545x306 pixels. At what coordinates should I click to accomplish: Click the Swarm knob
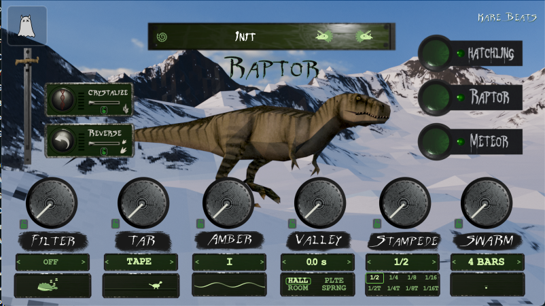point(487,203)
